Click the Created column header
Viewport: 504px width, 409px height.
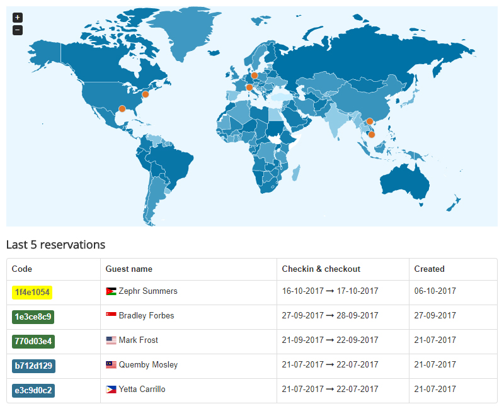coord(429,269)
